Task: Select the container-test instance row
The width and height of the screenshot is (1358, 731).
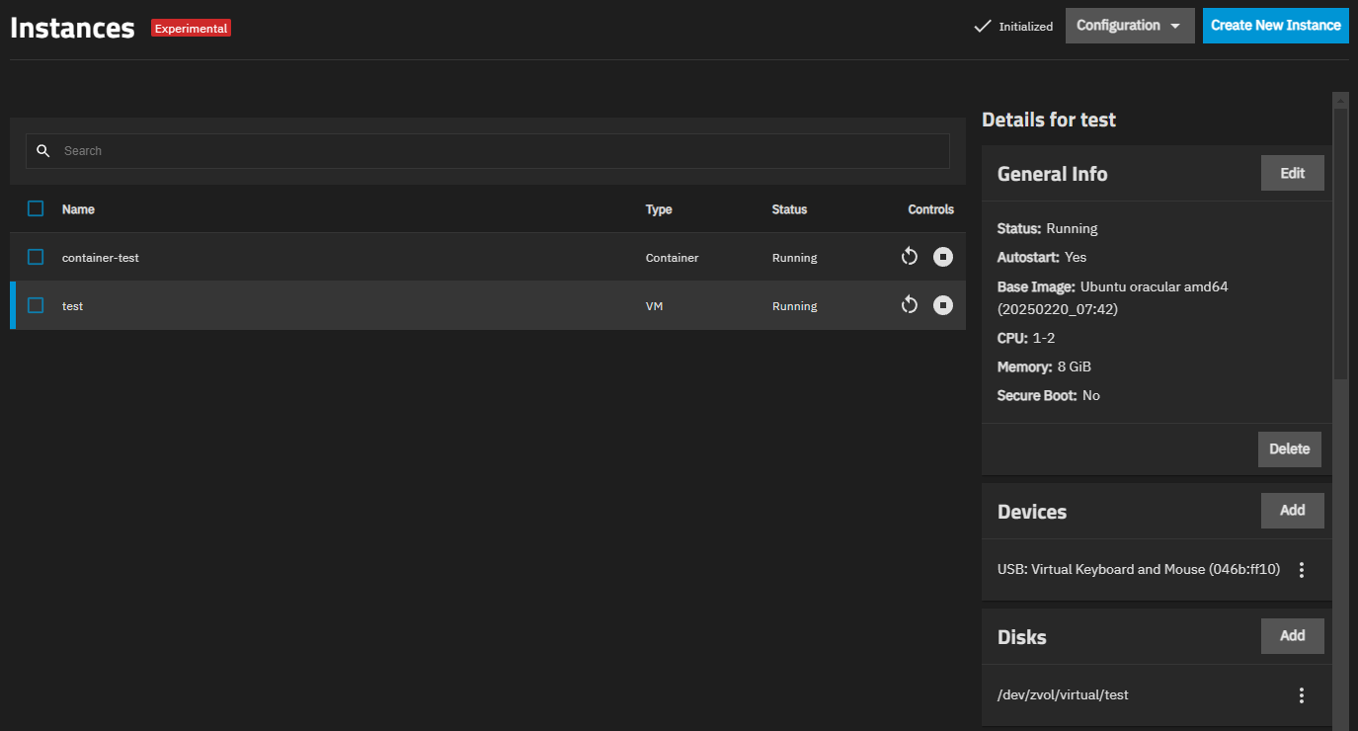Action: tap(346, 257)
